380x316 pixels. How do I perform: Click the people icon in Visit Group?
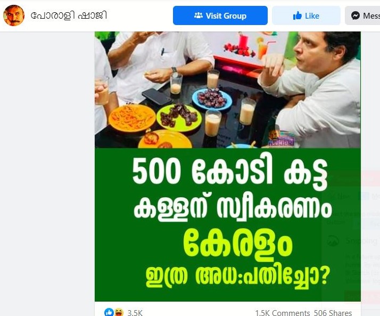tap(199, 16)
